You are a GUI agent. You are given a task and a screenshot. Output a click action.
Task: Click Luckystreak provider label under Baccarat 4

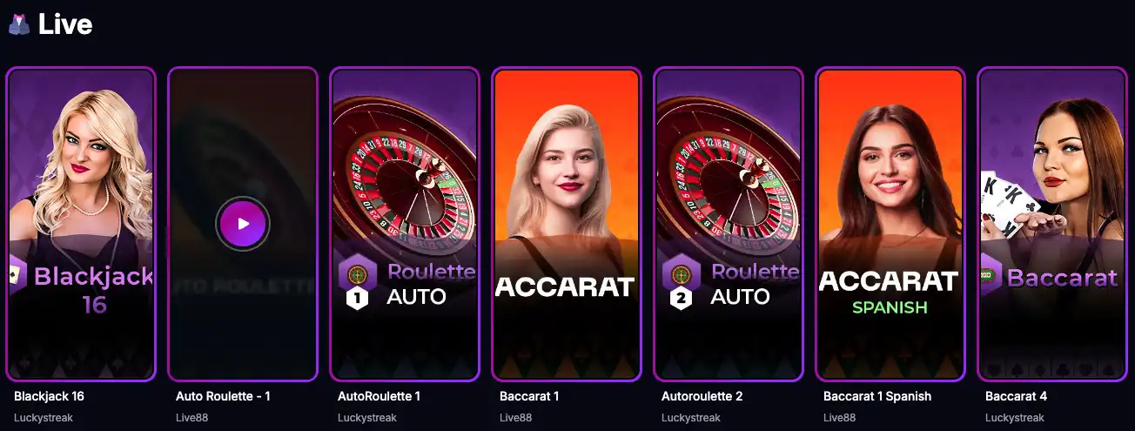1015,418
